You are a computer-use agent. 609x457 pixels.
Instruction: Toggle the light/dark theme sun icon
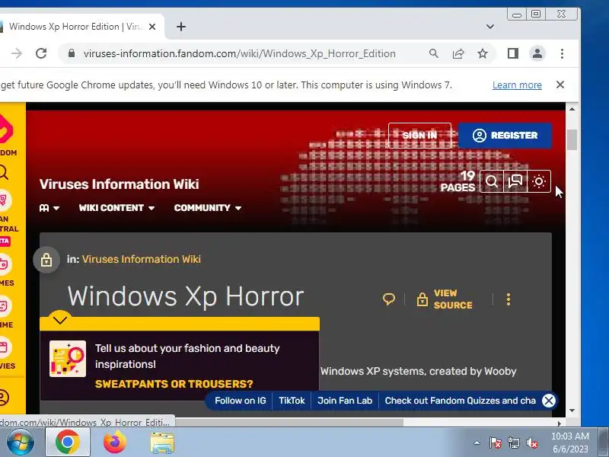539,181
